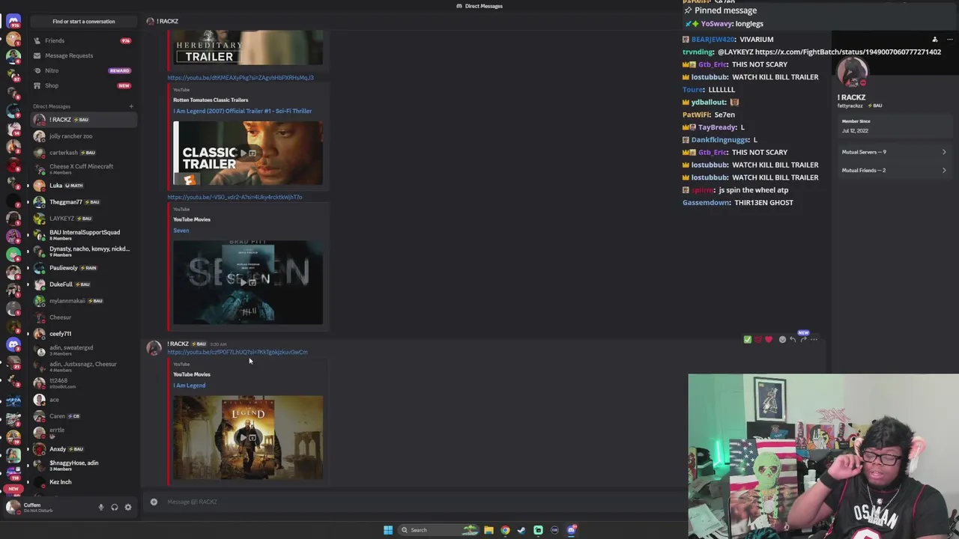Open I Am Legend (2007) Official Trailer title link
This screenshot has width=959, height=539.
pos(242,111)
